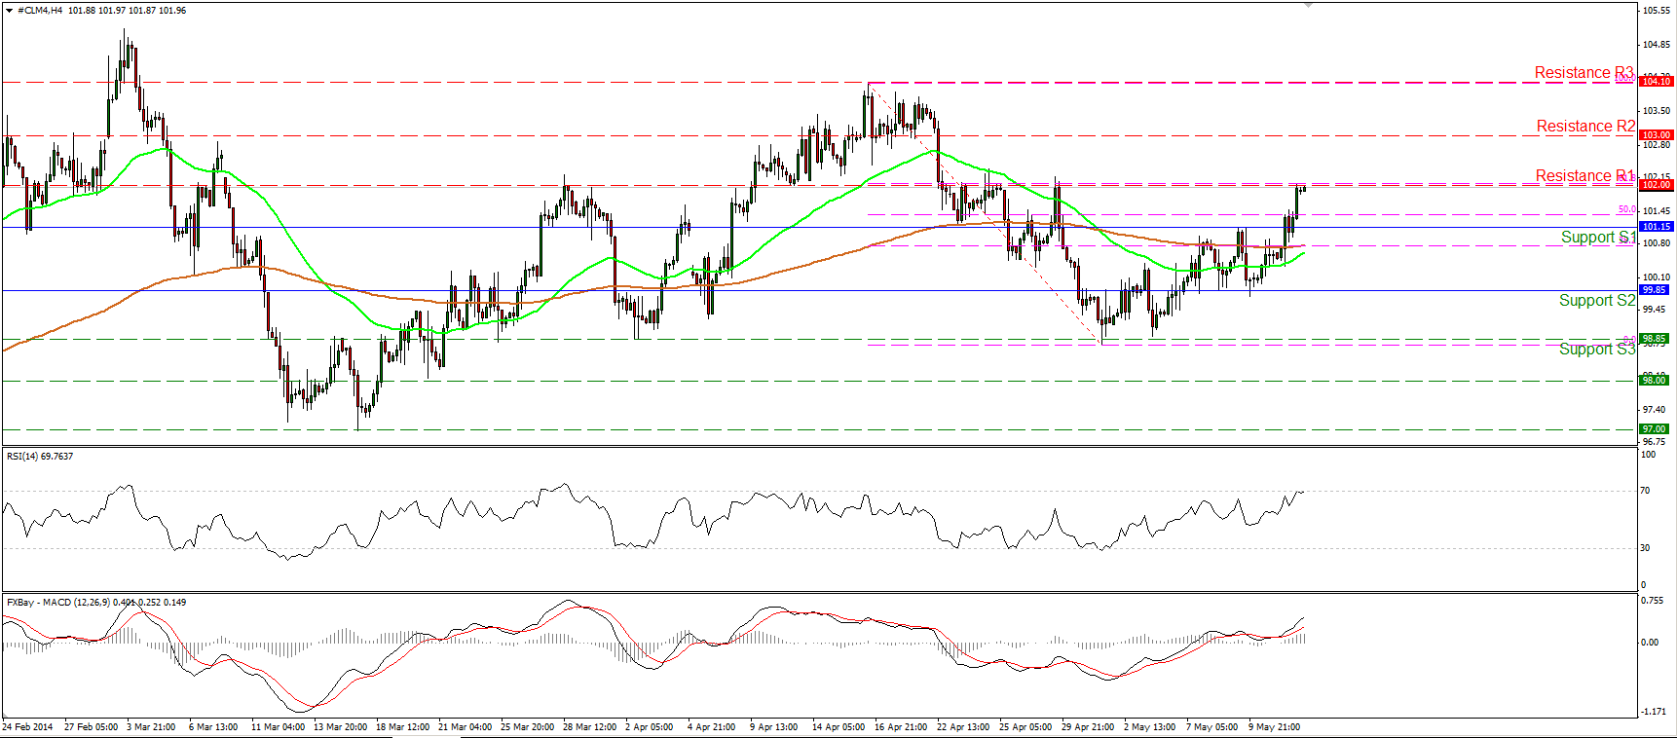Click the 96.75 value on price axis
The image size is (1677, 738).
point(1654,442)
